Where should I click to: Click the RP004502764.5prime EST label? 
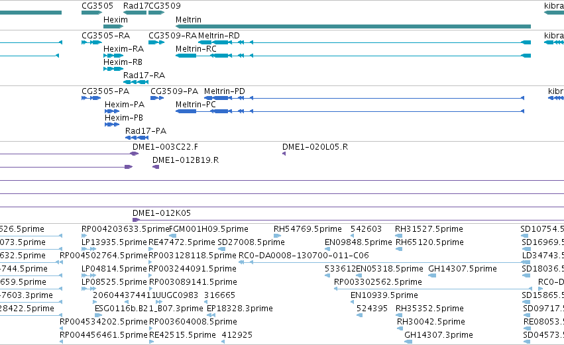[103, 256]
